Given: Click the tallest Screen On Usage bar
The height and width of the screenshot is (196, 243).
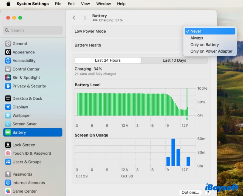Looking at the screenshot, I should (173, 152).
